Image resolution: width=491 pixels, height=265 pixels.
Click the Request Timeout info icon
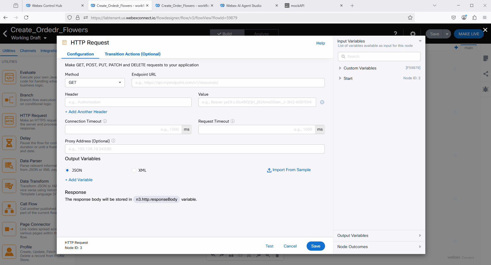click(x=233, y=121)
